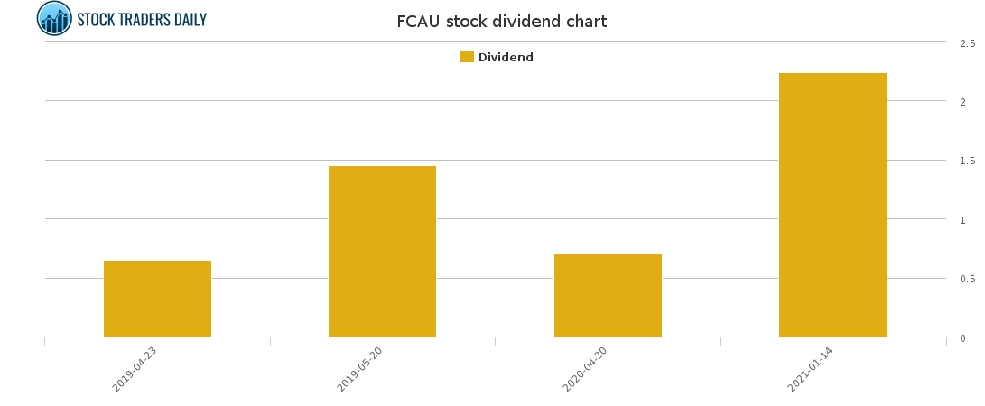Click the 1.5 y-axis value label
The height and width of the screenshot is (406, 985).
[x=967, y=161]
